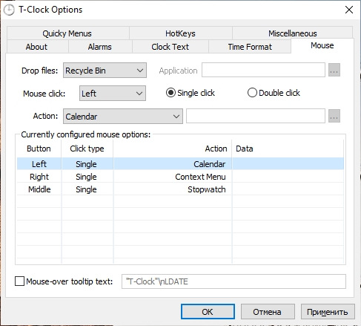Open the Action dropdown showing Calendar
Screen dimensions: 361x326
click(x=123, y=116)
